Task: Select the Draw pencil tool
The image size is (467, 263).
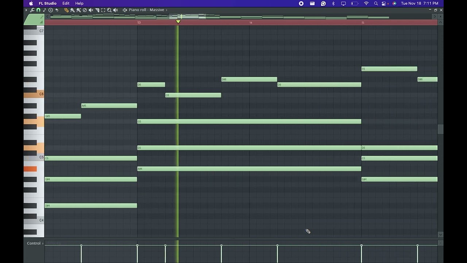Action: point(66,10)
